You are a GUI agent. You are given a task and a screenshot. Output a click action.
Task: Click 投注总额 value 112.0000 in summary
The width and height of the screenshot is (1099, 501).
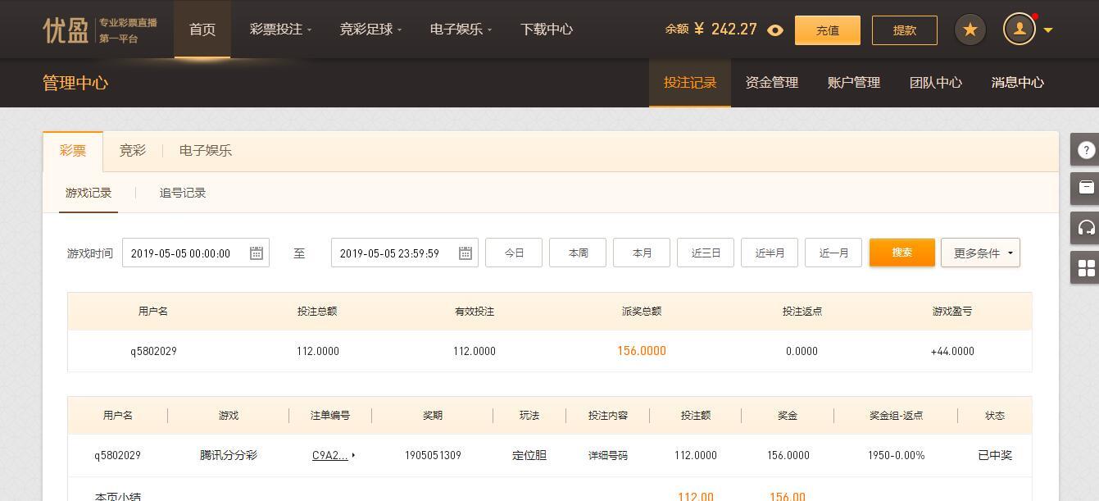coord(318,351)
